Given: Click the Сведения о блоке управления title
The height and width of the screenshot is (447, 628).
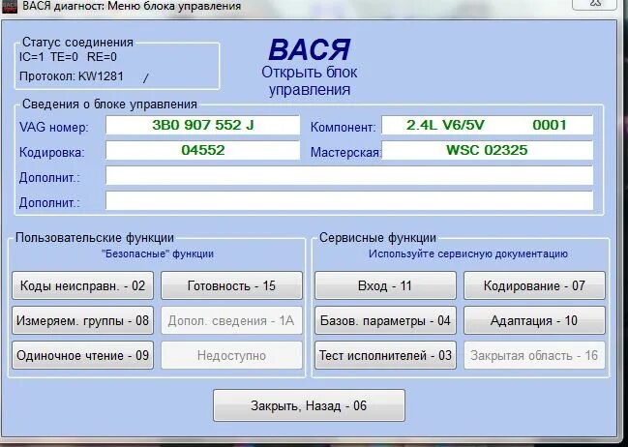Looking at the screenshot, I should tap(109, 104).
